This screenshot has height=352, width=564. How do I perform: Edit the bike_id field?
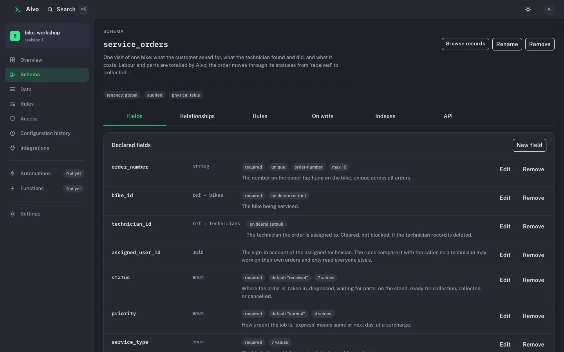click(505, 198)
